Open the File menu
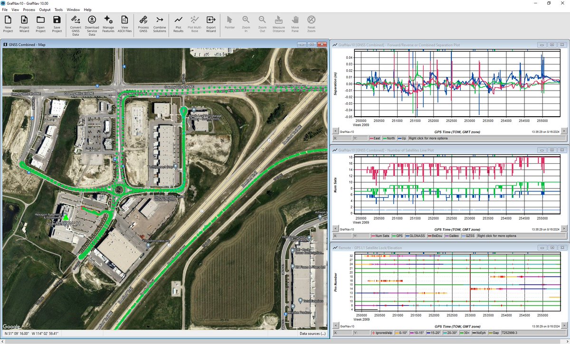Screen dimensions: 570x344 click(x=5, y=9)
